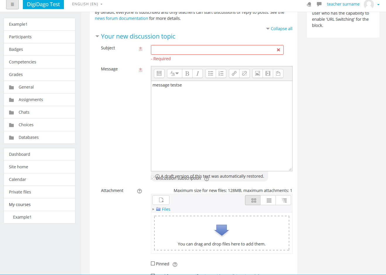Toggle the hamburger side menu button
386x275 pixels.
(x=12, y=4)
